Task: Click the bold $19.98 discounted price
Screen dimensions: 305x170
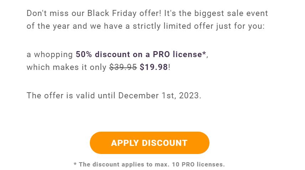Action: point(154,67)
